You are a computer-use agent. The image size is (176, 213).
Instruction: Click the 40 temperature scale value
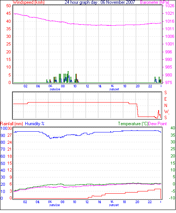[x=173, y=128]
